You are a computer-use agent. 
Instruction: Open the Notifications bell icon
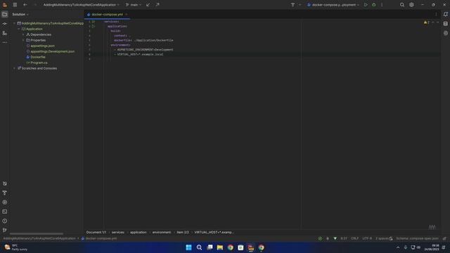point(445,14)
